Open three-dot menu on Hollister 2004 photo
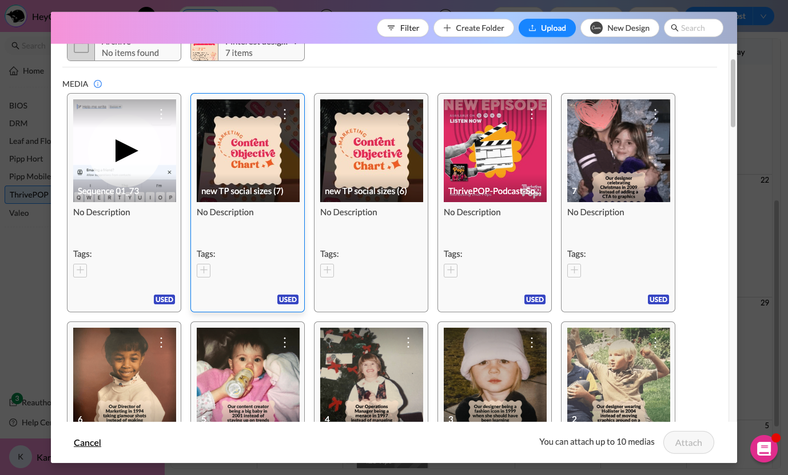788x475 pixels. (655, 343)
